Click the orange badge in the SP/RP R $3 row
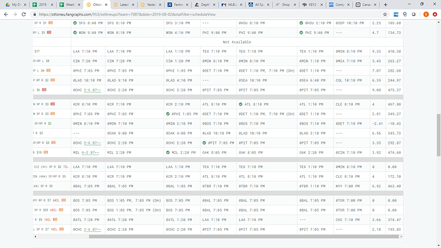 [x=53, y=143]
